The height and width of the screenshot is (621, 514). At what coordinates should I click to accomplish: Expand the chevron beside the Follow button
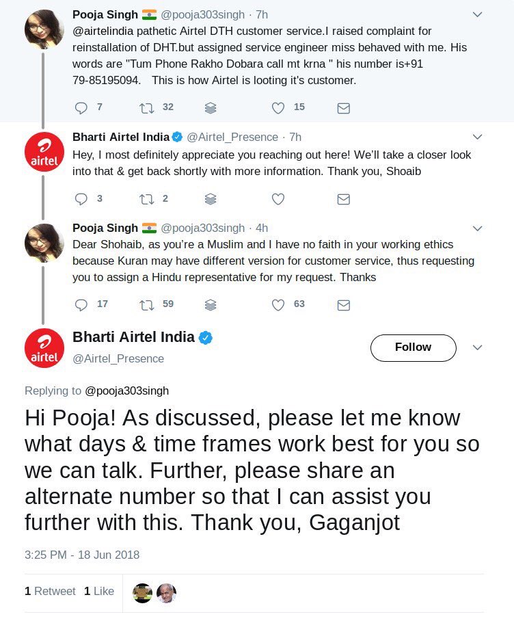[478, 347]
